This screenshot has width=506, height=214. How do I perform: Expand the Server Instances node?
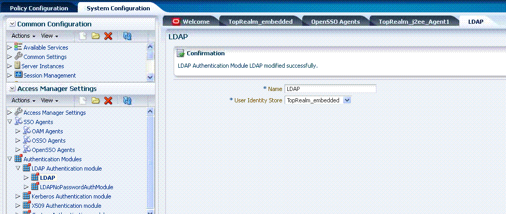tap(10, 66)
